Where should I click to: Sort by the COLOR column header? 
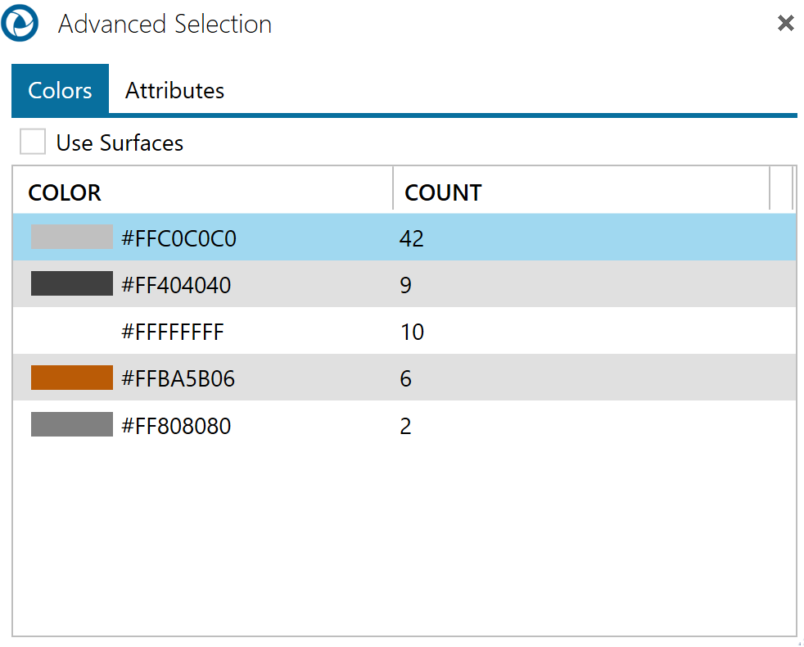(65, 192)
